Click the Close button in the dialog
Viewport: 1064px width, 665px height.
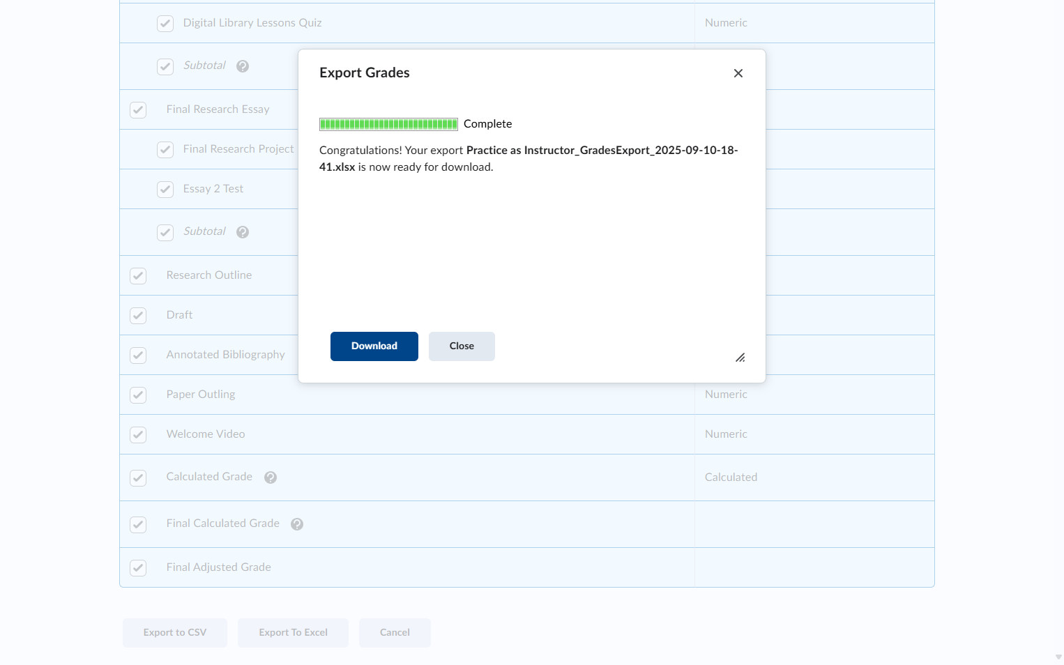[462, 346]
